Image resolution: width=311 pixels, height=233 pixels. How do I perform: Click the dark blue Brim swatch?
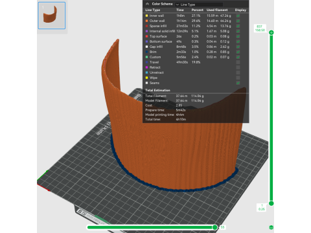pos(147,52)
